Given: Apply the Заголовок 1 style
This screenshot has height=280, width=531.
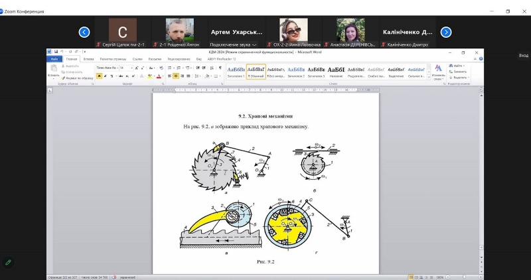Looking at the screenshot, I should pyautogui.click(x=236, y=72).
